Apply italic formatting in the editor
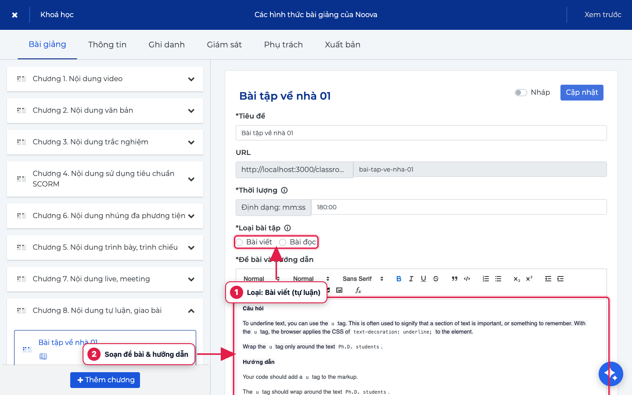The height and width of the screenshot is (395, 632). tap(411, 279)
